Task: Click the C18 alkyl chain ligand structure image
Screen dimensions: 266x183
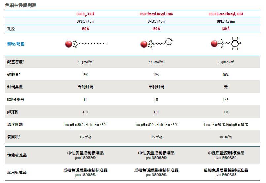Action: [85, 44]
